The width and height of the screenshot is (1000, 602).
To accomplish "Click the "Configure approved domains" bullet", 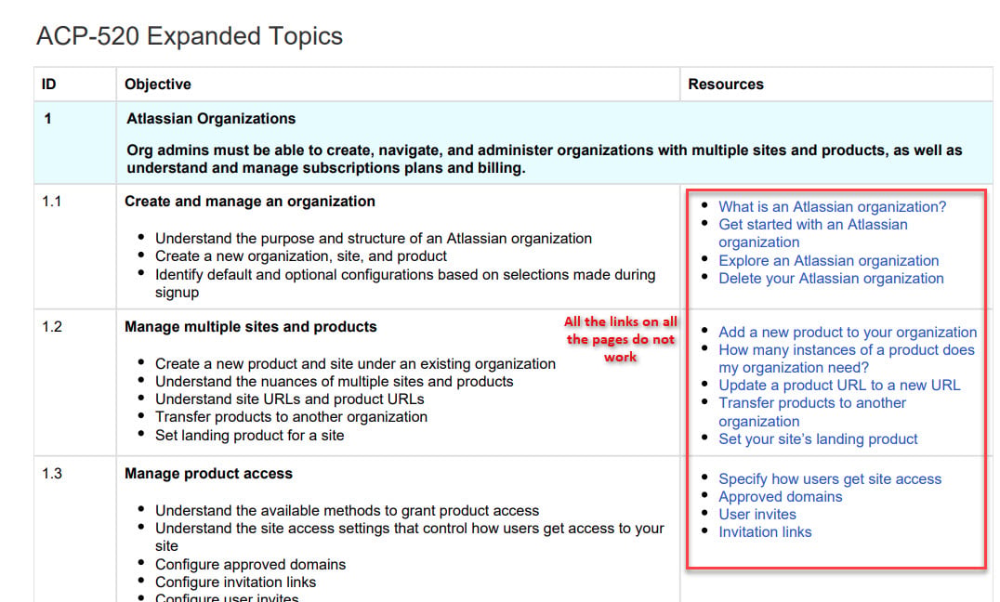I will click(251, 565).
